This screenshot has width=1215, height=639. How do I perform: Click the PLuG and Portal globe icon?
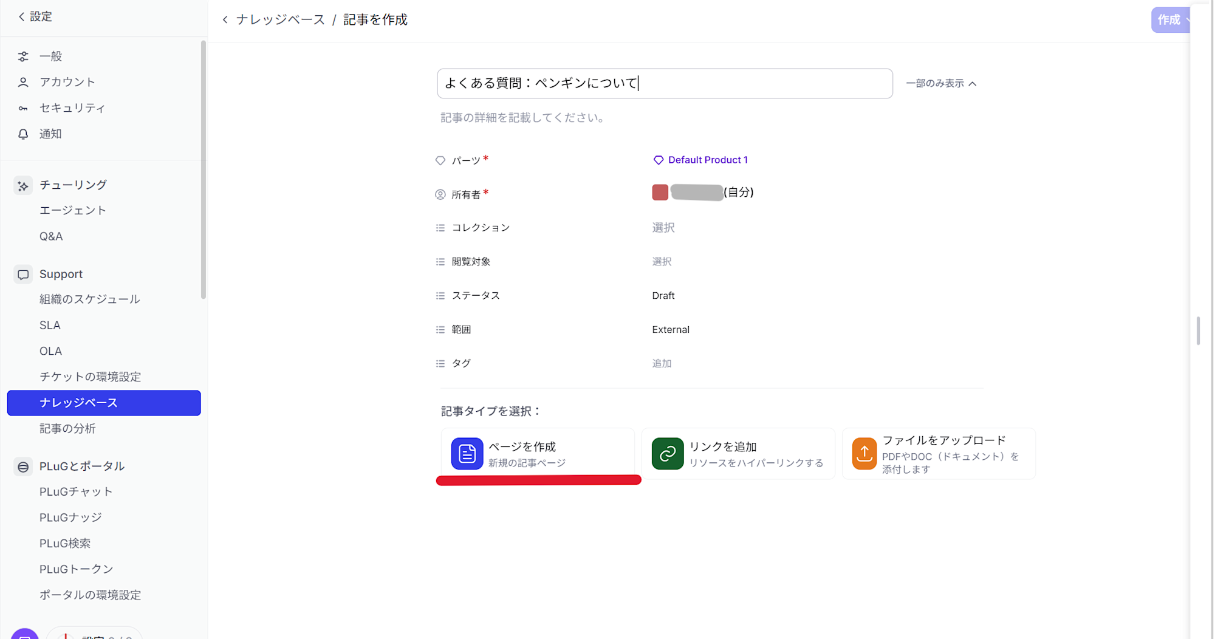[23, 466]
